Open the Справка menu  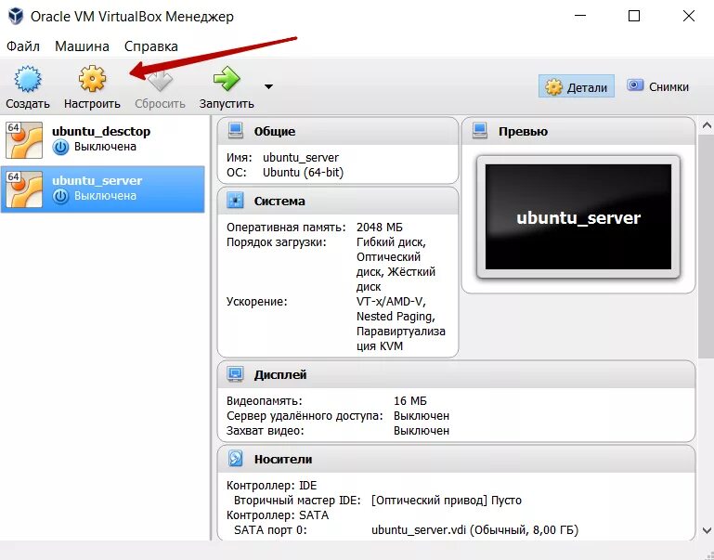coord(150,46)
